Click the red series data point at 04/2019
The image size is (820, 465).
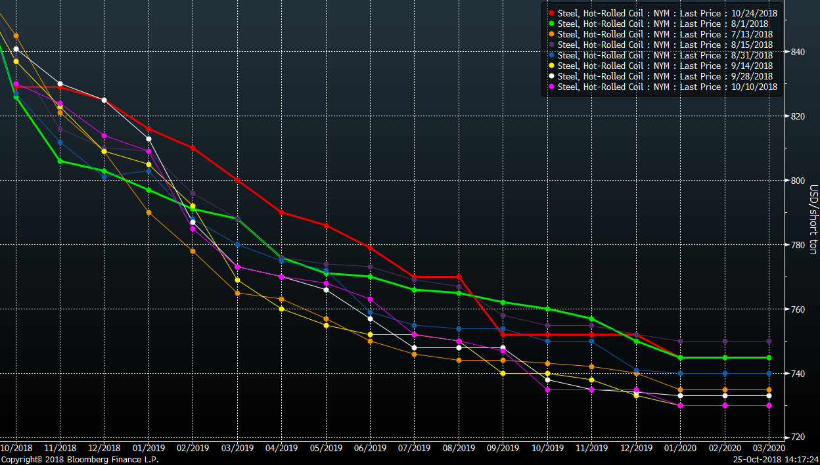281,212
